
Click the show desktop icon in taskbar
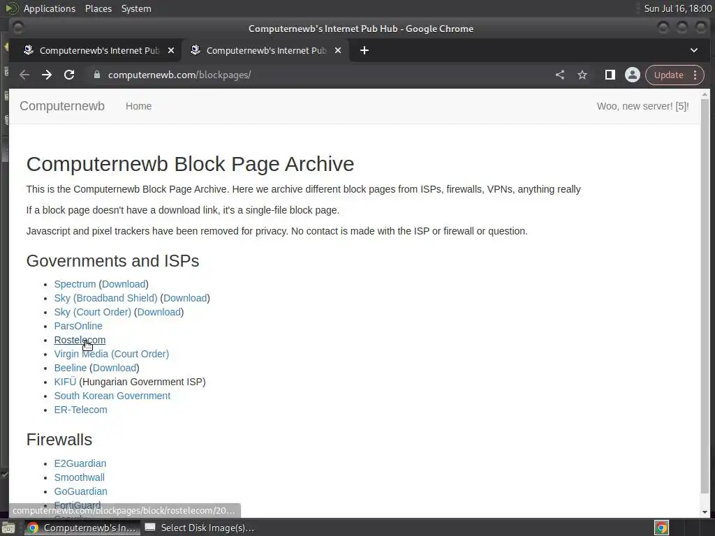[8, 528]
